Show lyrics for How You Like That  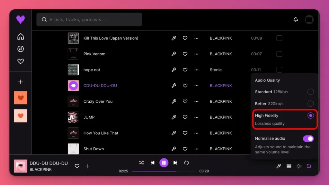[x=174, y=133]
